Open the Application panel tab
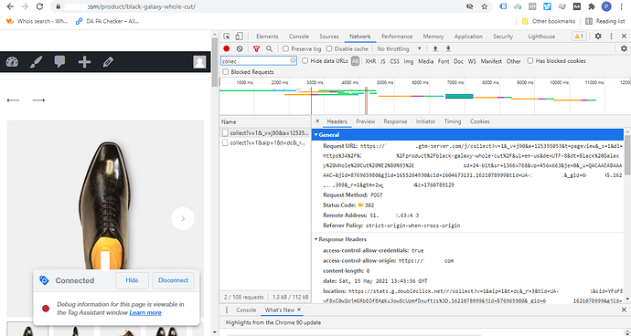This screenshot has height=336, width=631. [468, 37]
